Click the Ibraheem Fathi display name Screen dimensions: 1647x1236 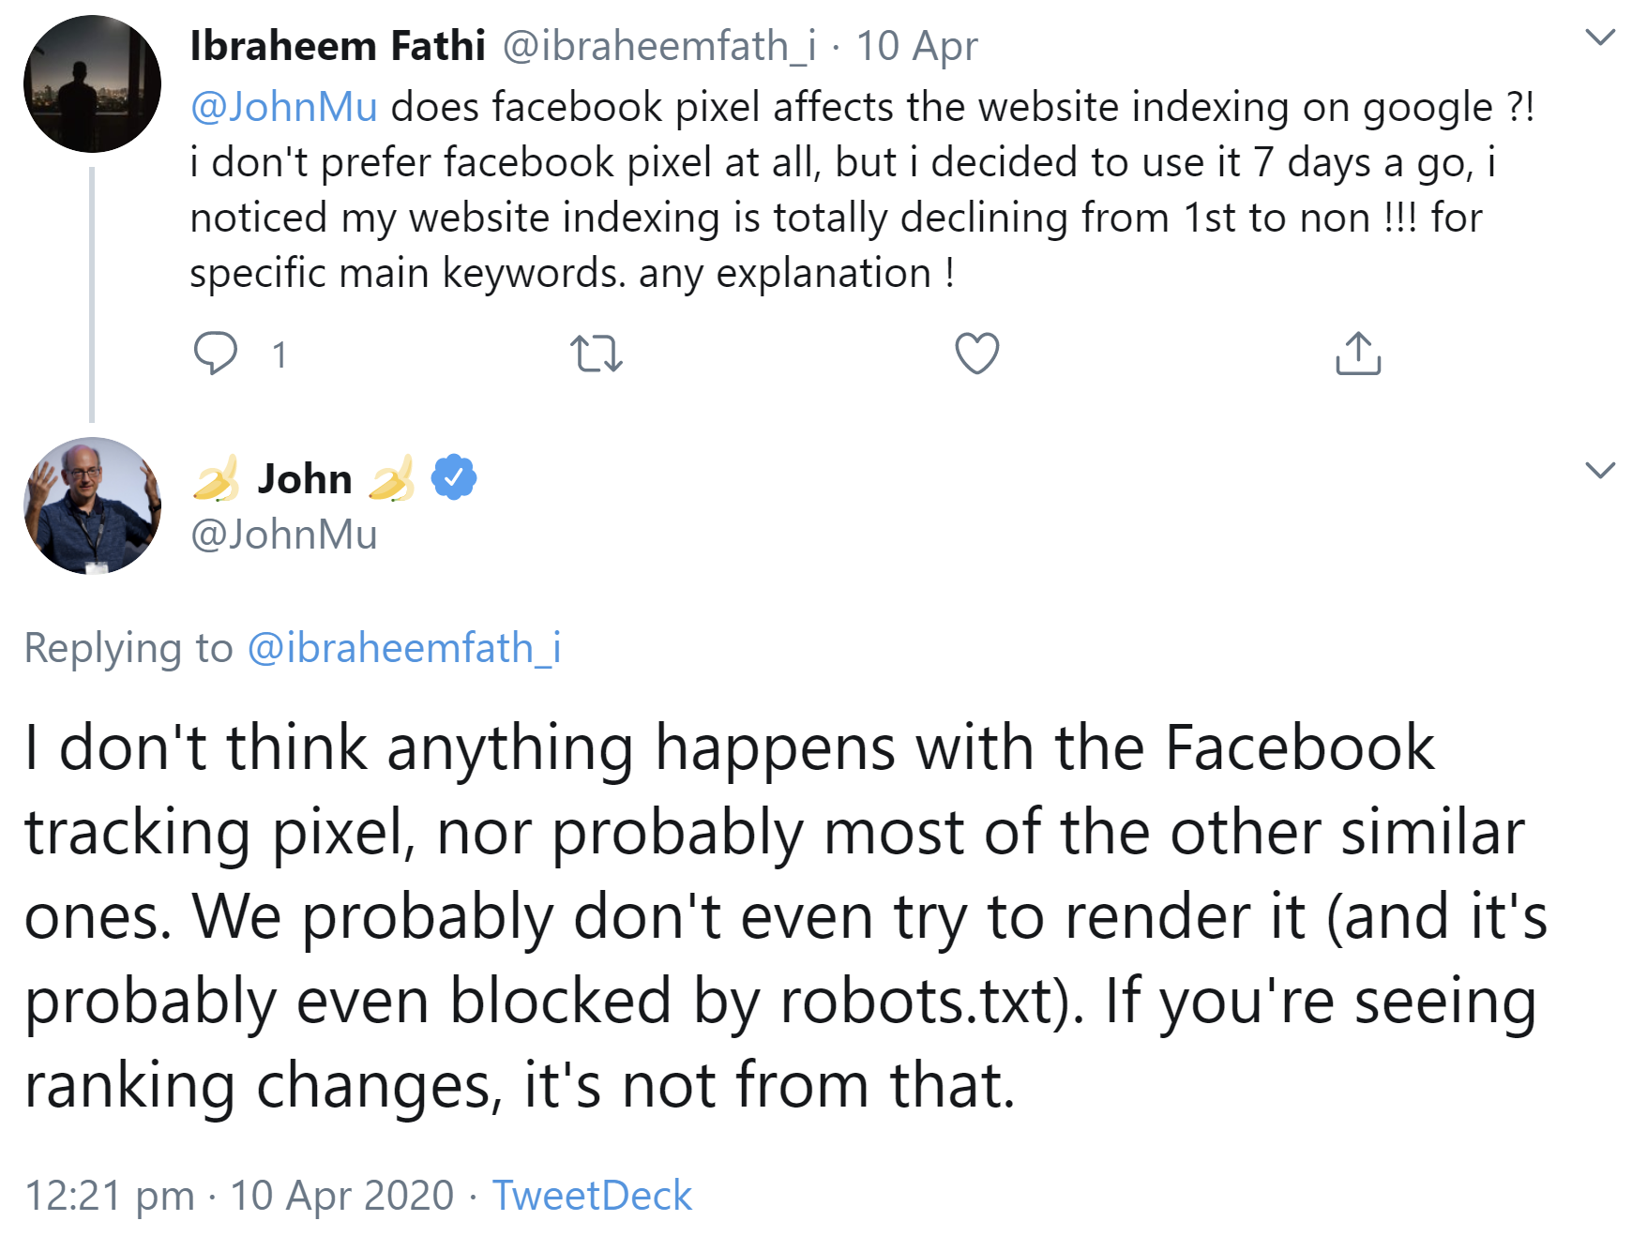point(338,46)
